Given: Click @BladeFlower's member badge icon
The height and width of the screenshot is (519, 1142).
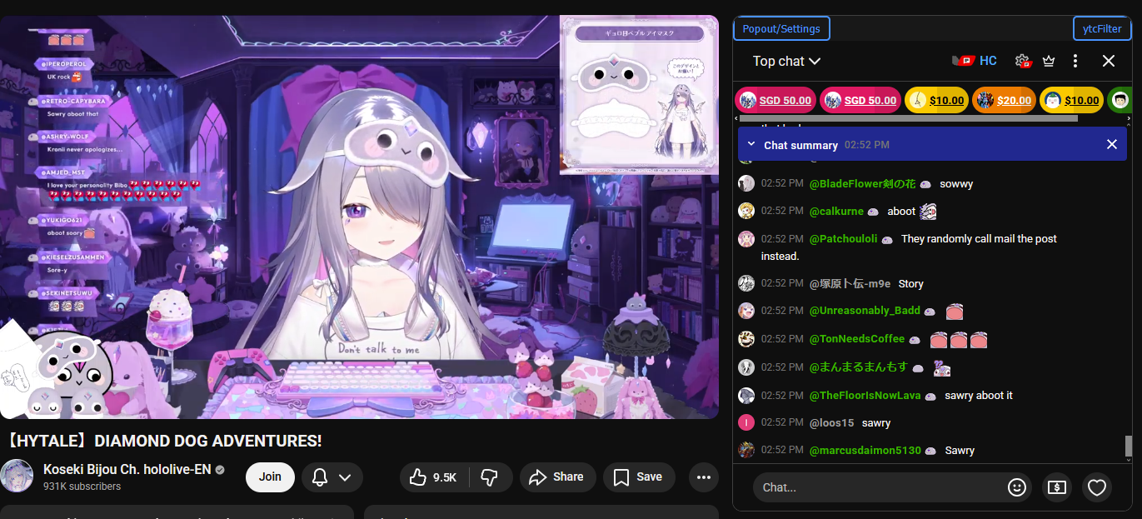Looking at the screenshot, I should tap(925, 184).
